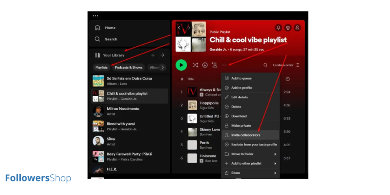This screenshot has width=390, height=195.
Task: Click the Hoppípolla album art thumbnail
Action: point(192,105)
